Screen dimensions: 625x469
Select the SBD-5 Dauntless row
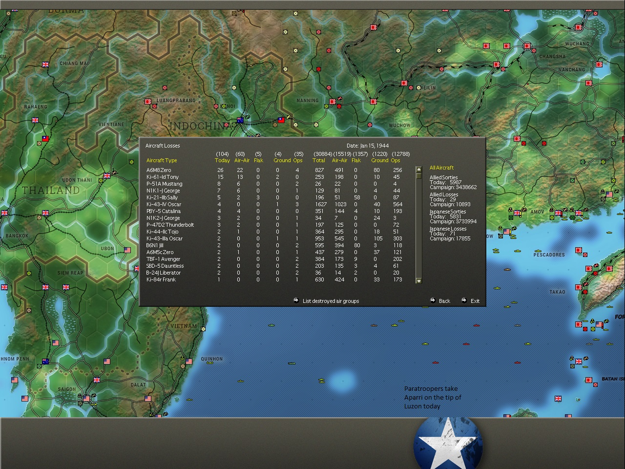click(x=273, y=266)
